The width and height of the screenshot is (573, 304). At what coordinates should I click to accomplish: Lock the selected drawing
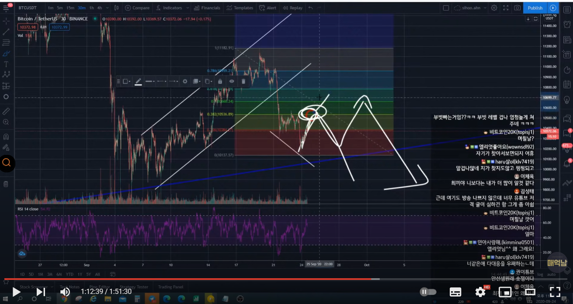pos(220,81)
